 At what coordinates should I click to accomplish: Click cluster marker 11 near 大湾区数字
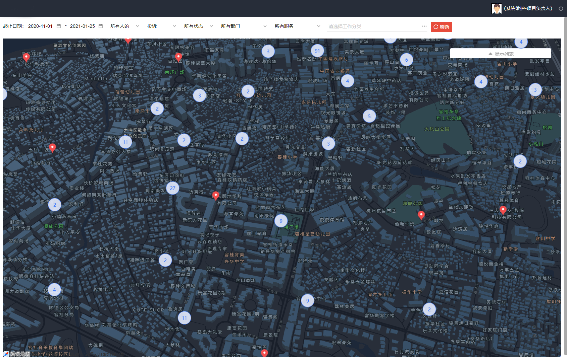125,142
